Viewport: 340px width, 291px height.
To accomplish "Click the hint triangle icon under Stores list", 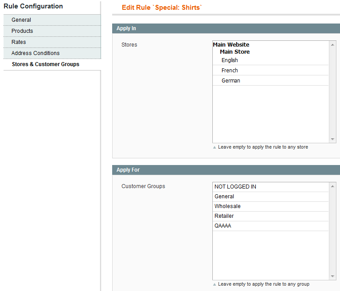I will pyautogui.click(x=215, y=147).
